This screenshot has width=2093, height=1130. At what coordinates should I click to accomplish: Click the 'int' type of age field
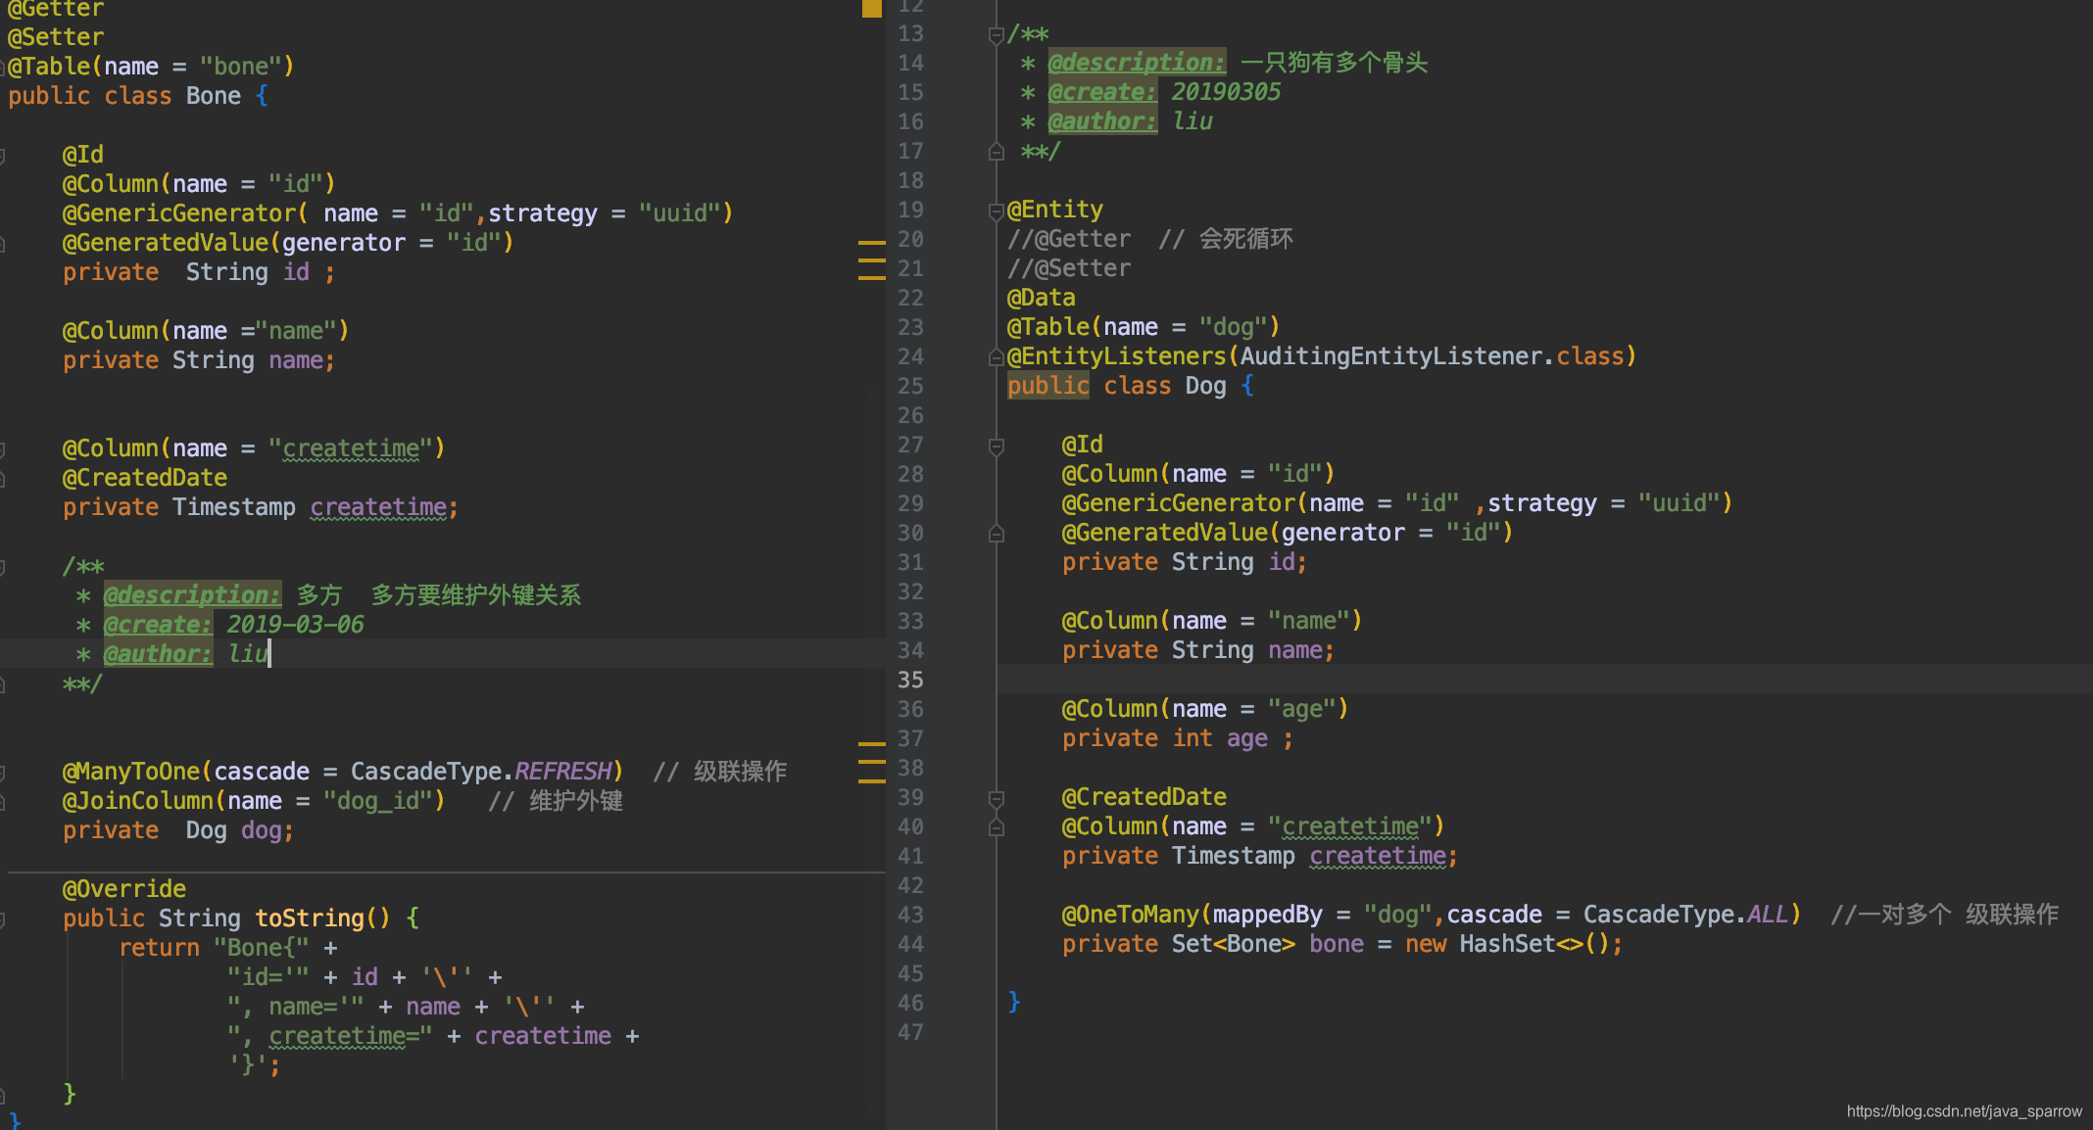click(1193, 738)
